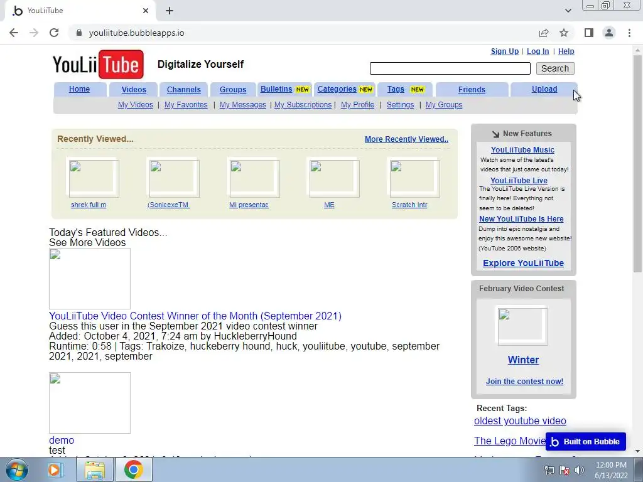Launch Windows Media Player from taskbar

[x=54, y=469]
